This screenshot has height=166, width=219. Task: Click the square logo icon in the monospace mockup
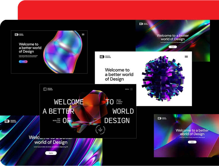click(45, 89)
